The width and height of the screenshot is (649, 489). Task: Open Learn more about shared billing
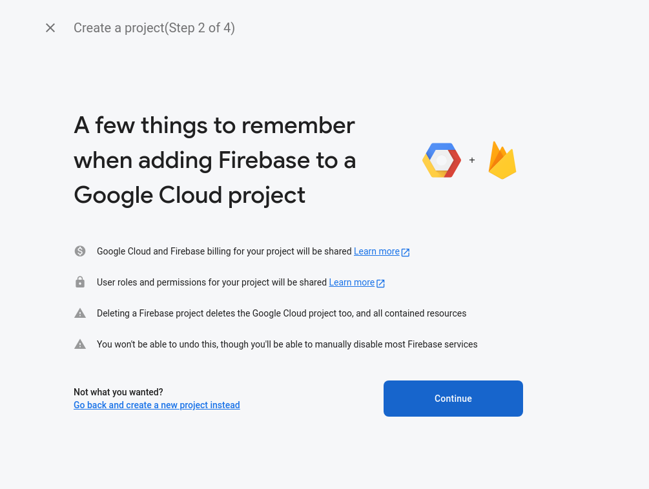(376, 251)
